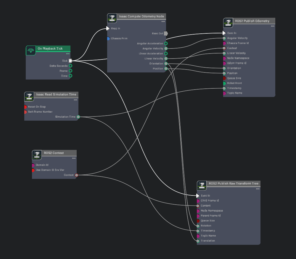Click the Queue Size port on ROS2 Publish Odometry
This screenshot has height=259, width=296.
224,78
